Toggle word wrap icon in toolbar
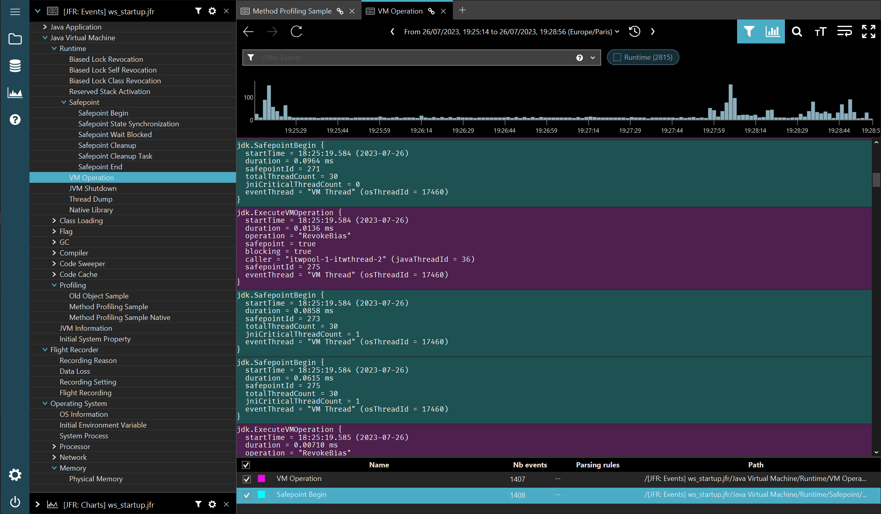The height and width of the screenshot is (514, 881). coord(844,31)
